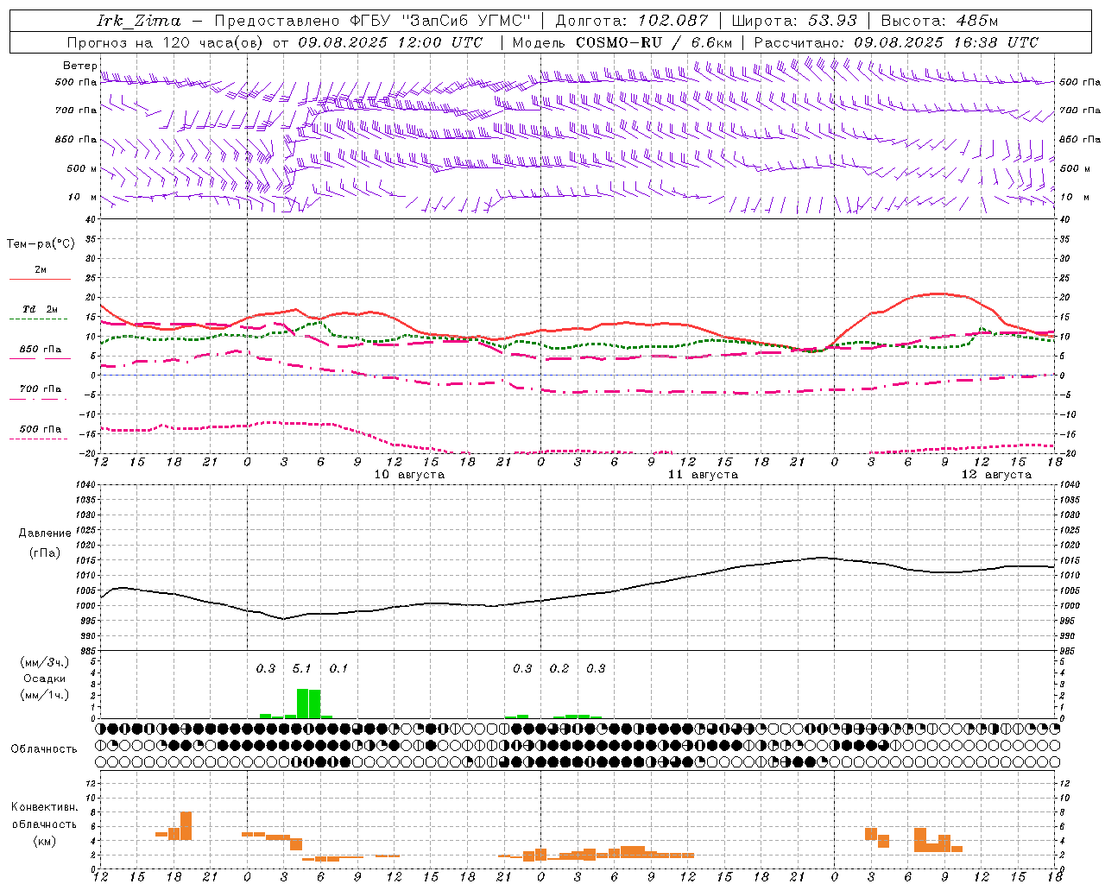Click the (мм/1ч.) precipitation unit label

pos(45,694)
